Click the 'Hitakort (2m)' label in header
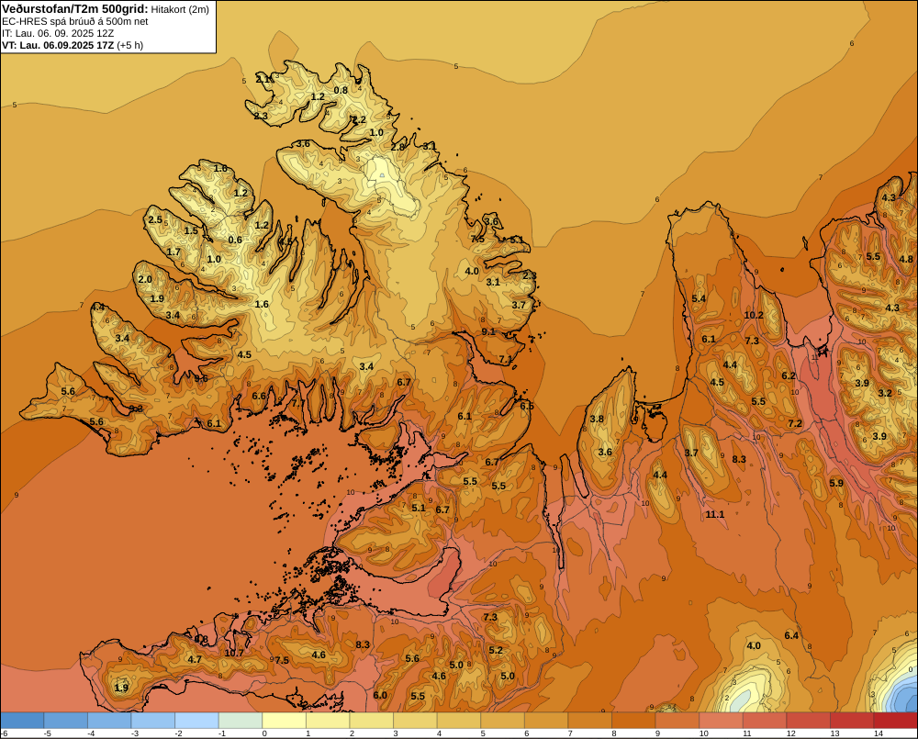 [180, 9]
